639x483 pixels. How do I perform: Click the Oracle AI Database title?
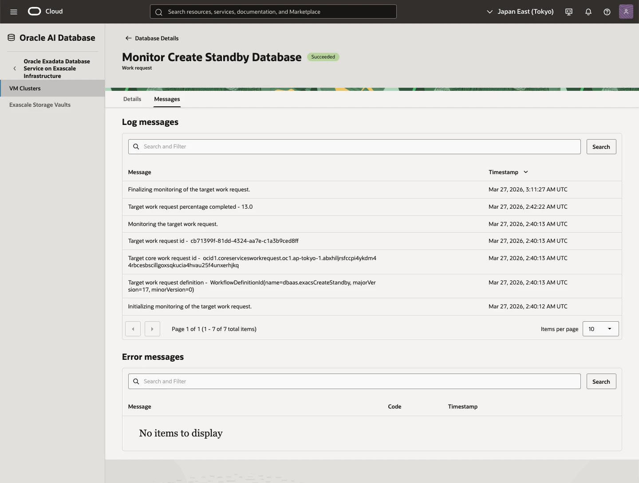pos(57,38)
